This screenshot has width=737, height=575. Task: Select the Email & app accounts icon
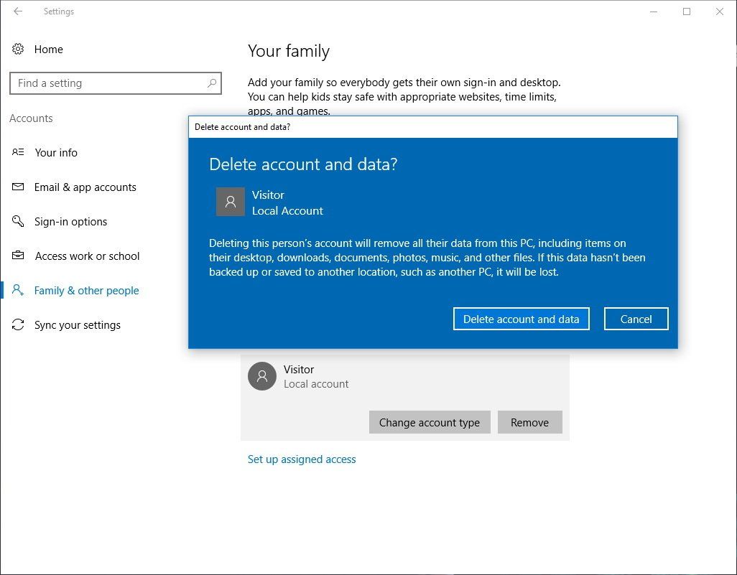18,187
